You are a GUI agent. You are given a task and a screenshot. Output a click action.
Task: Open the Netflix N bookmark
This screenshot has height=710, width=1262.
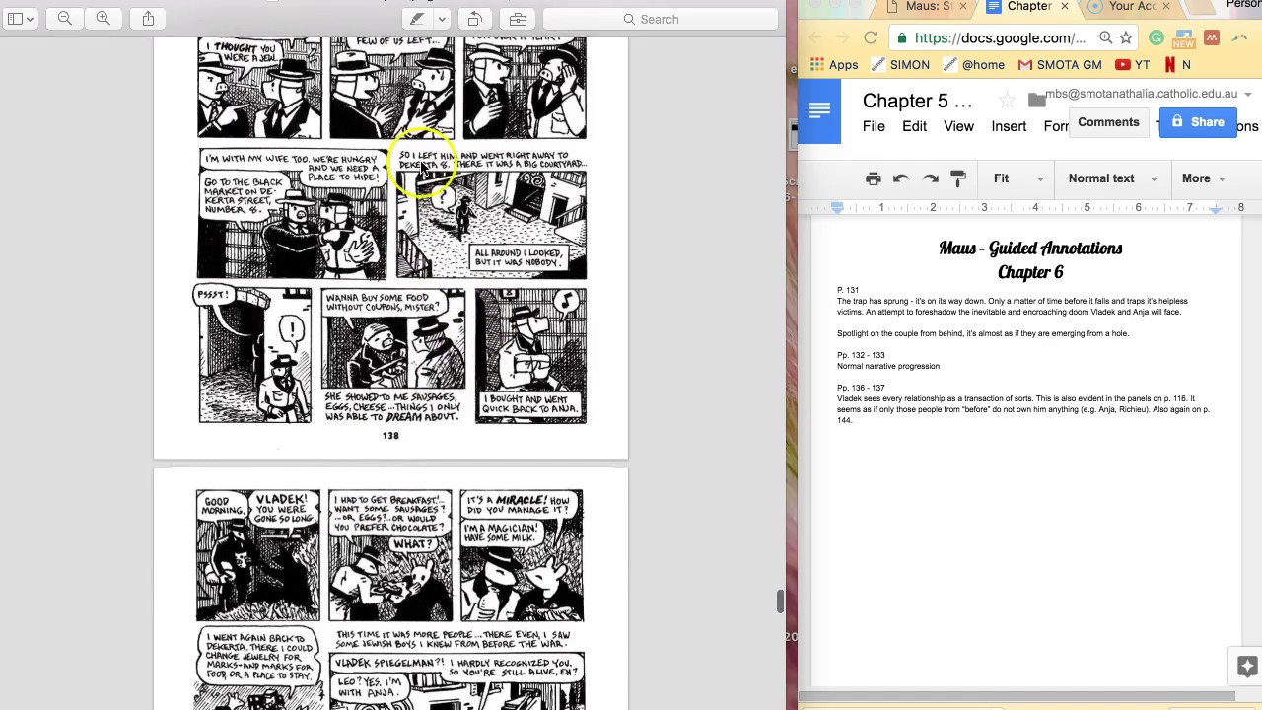tap(1177, 64)
